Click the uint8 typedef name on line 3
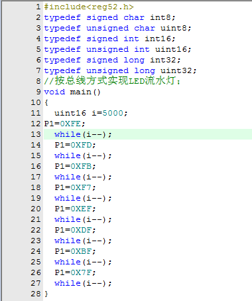Image resolution: width=252 pixels, height=301 pixels. tap(174, 28)
